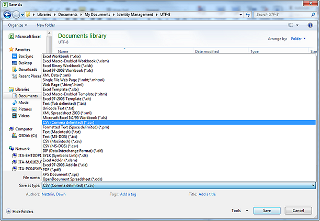Screen dimensions: 320x221
Task: Sort by Type column header
Action: coord(254,51)
